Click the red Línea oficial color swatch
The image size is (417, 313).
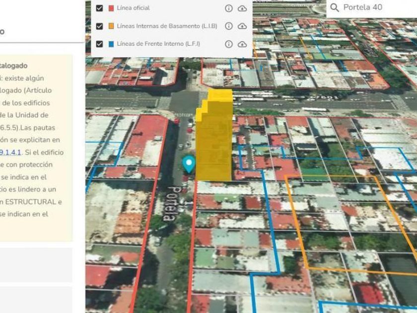(111, 8)
